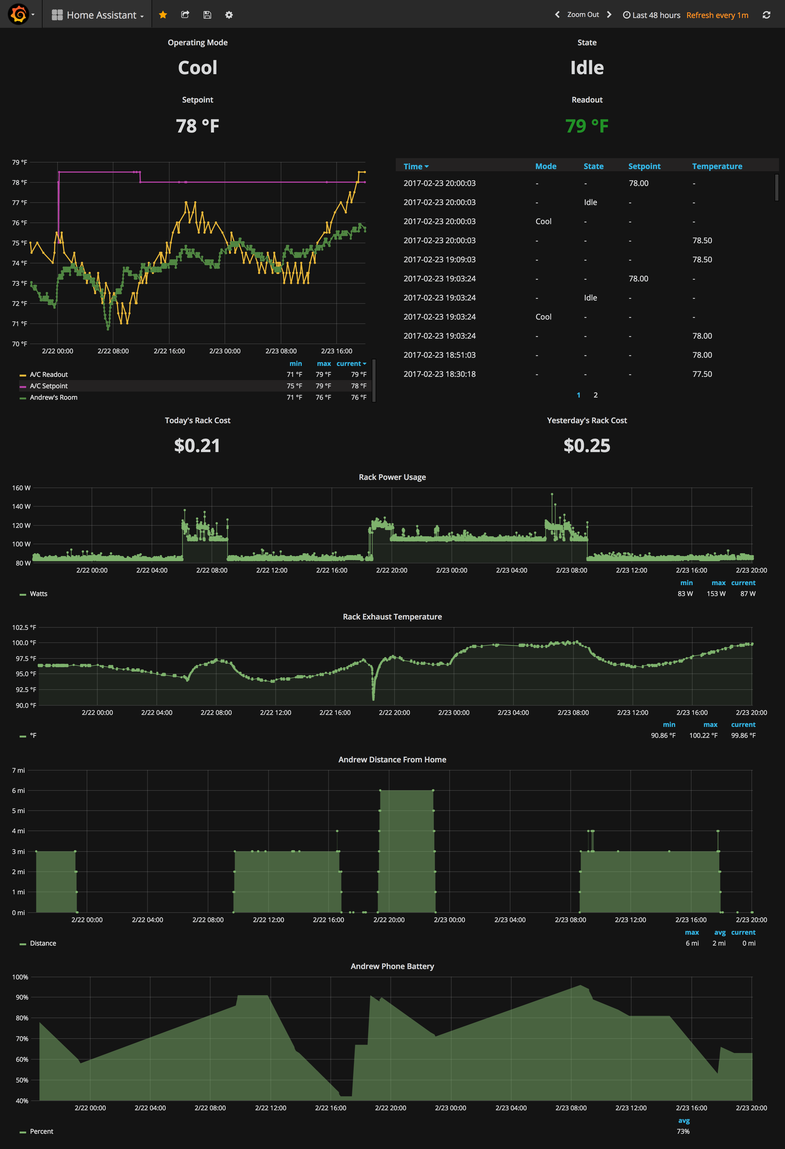Star the dashboard as favorite
Screen dimensions: 785x1149
[163, 15]
